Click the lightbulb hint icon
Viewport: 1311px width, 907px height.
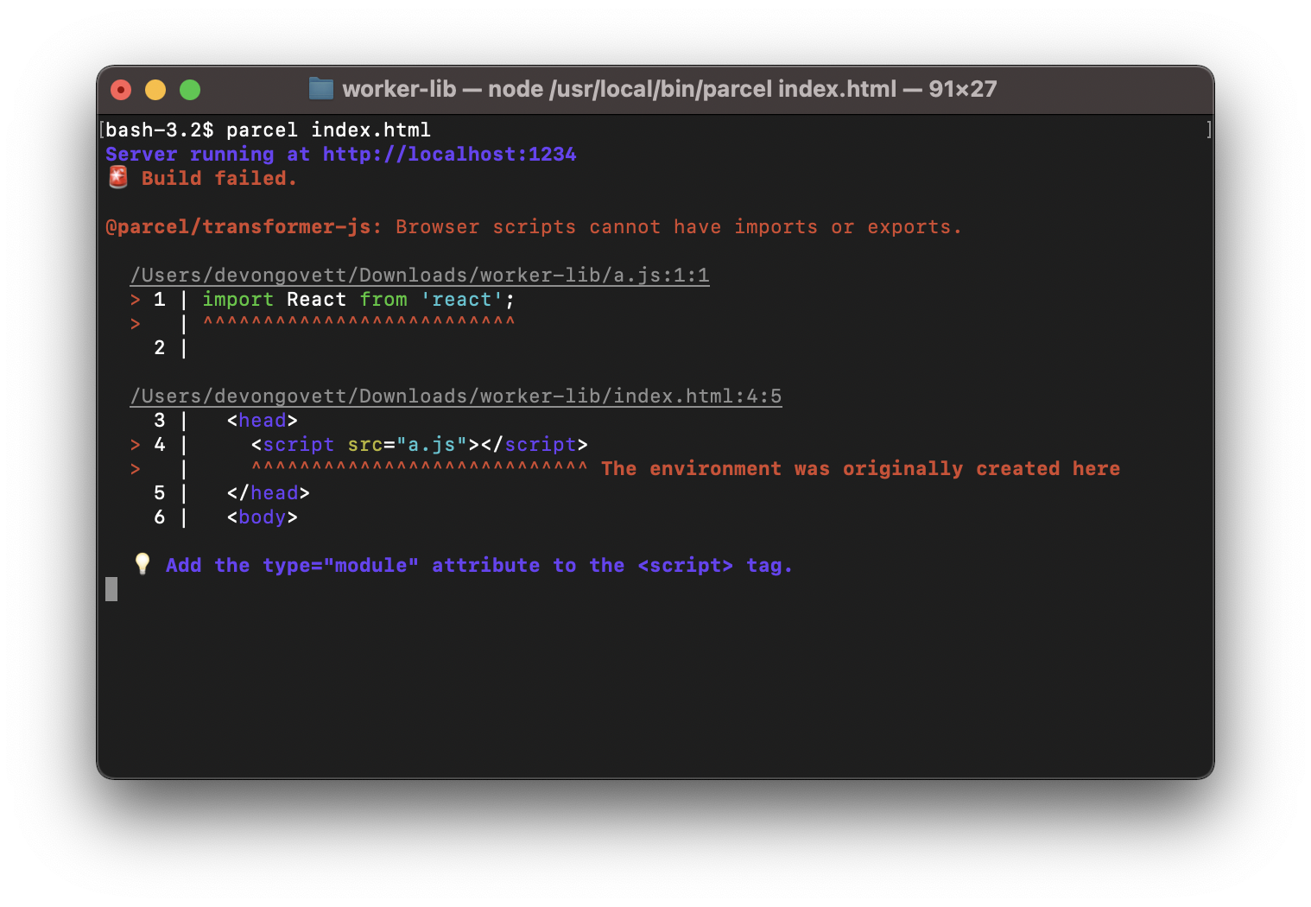pyautogui.click(x=142, y=564)
